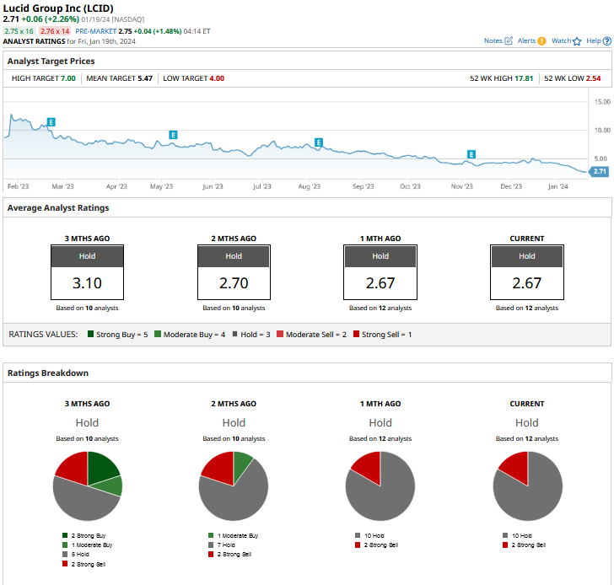Open Help with the question mark icon
Screen dimensions: 614x585
(x=607, y=40)
